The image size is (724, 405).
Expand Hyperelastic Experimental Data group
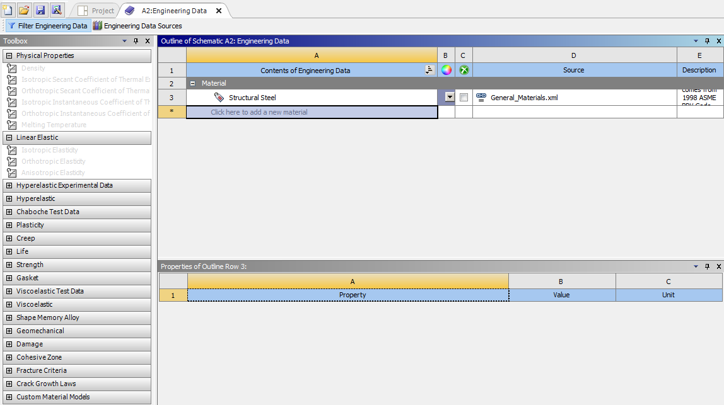click(x=9, y=185)
